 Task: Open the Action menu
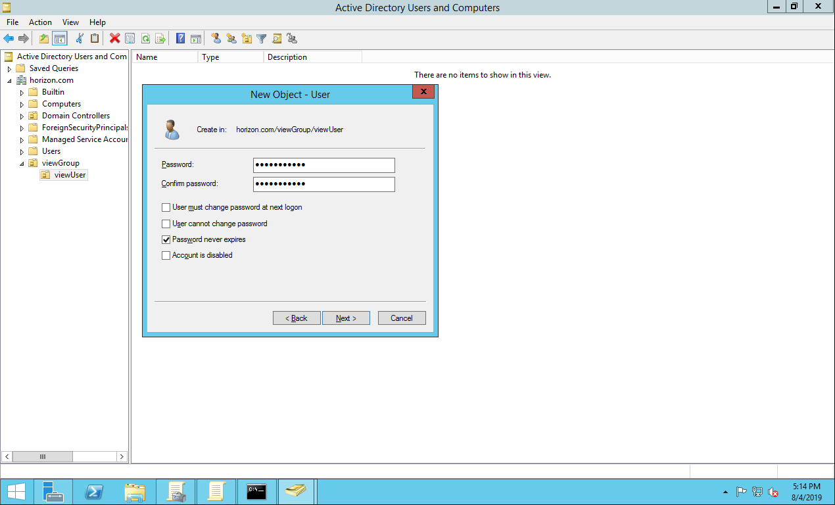(40, 22)
